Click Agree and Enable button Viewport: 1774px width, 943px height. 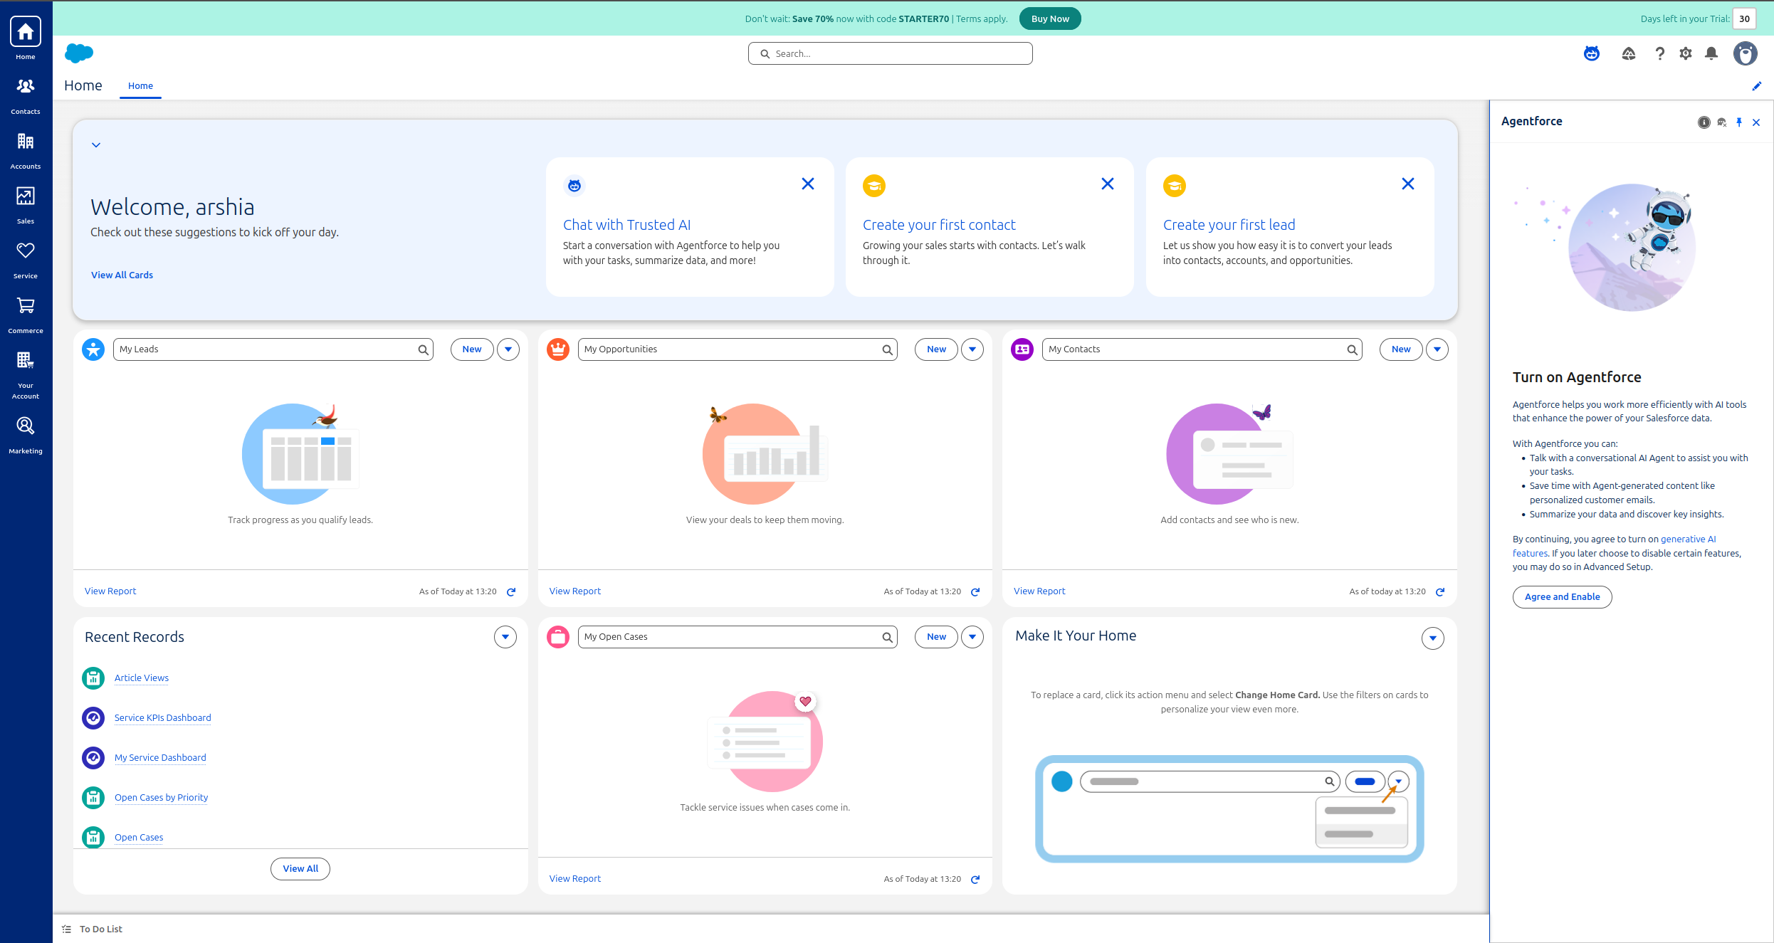[x=1563, y=597]
